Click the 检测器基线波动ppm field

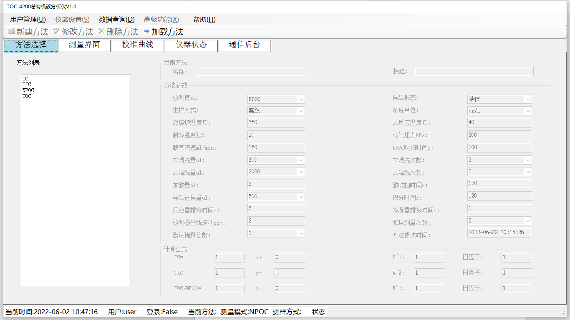(x=276, y=221)
